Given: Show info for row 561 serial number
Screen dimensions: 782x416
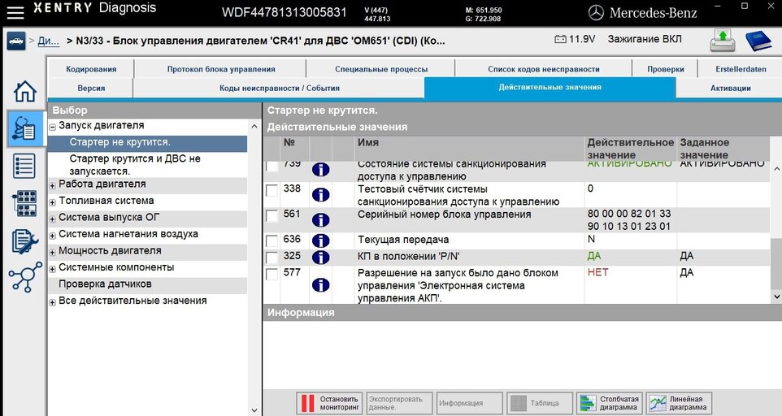Looking at the screenshot, I should 320,219.
